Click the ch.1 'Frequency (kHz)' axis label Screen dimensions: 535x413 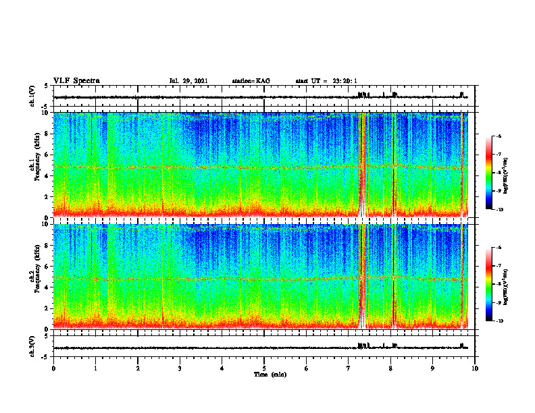(x=36, y=157)
